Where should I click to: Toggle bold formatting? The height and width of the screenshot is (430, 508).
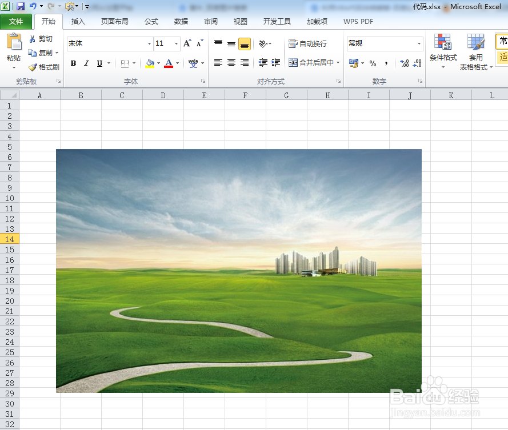(x=74, y=63)
